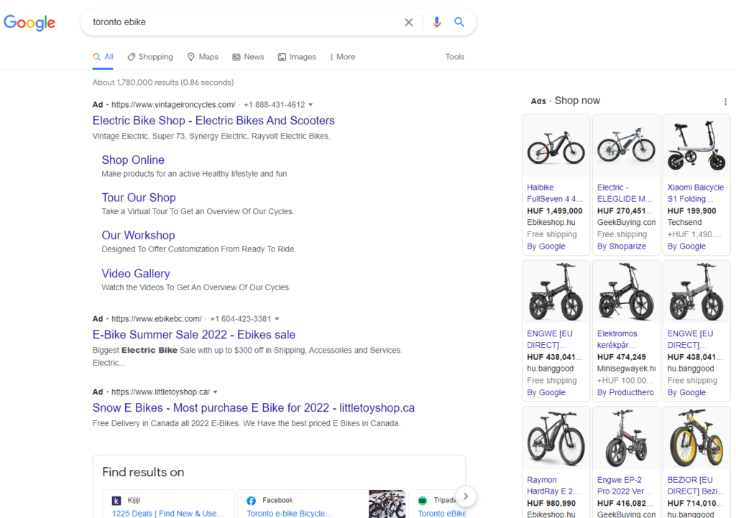Click phone number +1 888-431-4612
736x518 pixels.
(x=274, y=105)
